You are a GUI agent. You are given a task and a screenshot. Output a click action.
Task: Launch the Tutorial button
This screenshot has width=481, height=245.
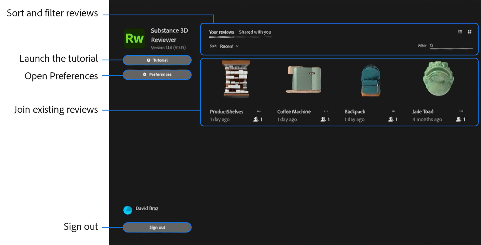157,60
